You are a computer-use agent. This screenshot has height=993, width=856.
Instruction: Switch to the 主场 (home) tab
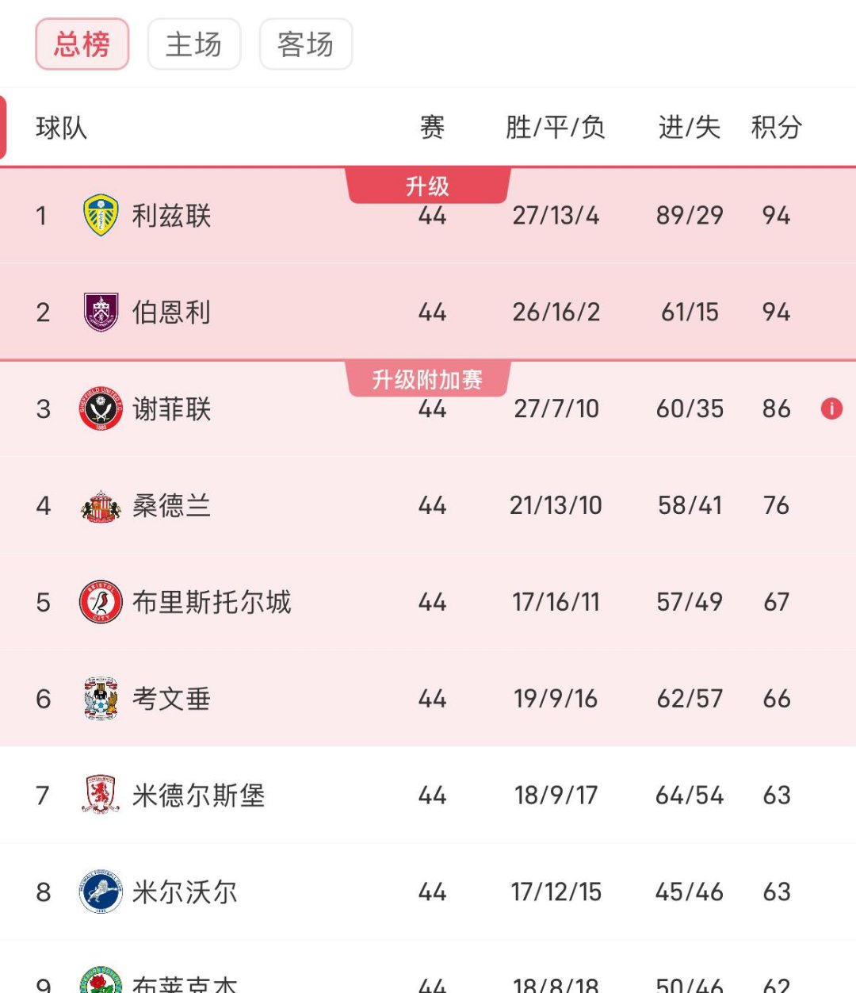pyautogui.click(x=194, y=44)
